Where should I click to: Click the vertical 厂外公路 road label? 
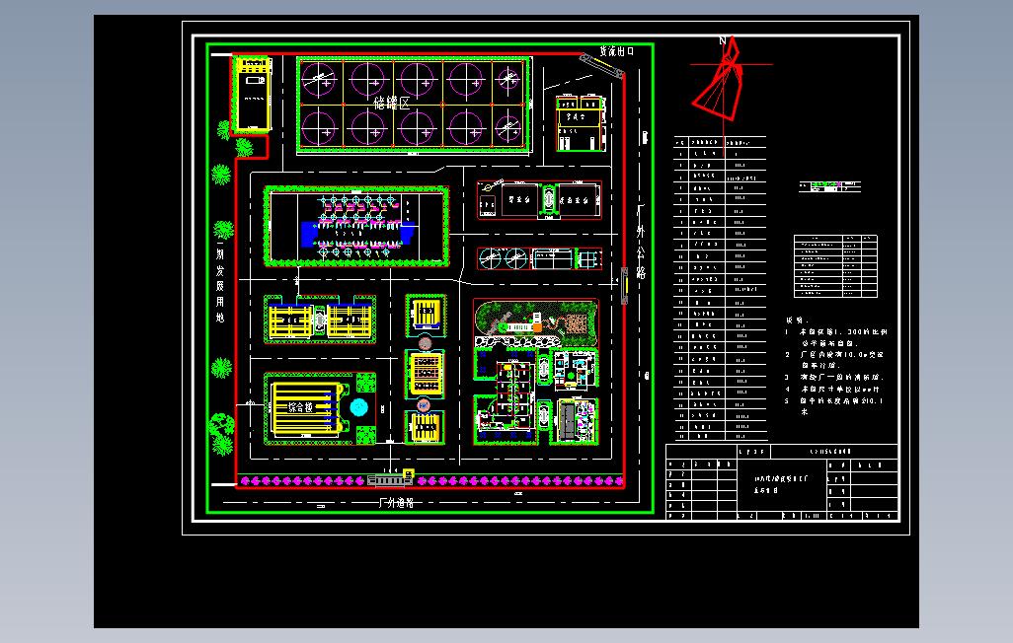pyautogui.click(x=640, y=242)
